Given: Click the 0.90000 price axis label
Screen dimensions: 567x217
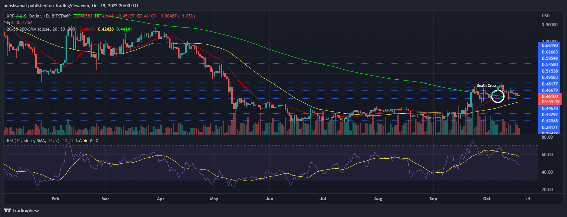Looking at the screenshot, I should point(550,25).
